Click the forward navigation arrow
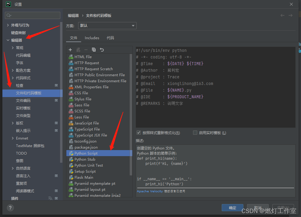The height and width of the screenshot is (217, 301). (290, 15)
